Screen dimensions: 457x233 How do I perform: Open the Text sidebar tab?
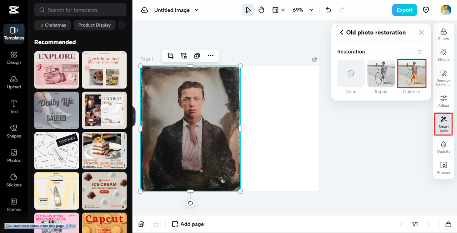pyautogui.click(x=14, y=107)
